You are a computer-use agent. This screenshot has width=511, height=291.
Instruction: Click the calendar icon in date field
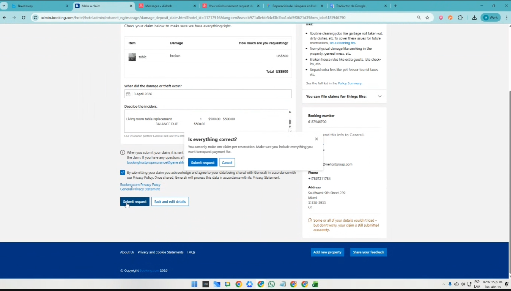(x=128, y=94)
